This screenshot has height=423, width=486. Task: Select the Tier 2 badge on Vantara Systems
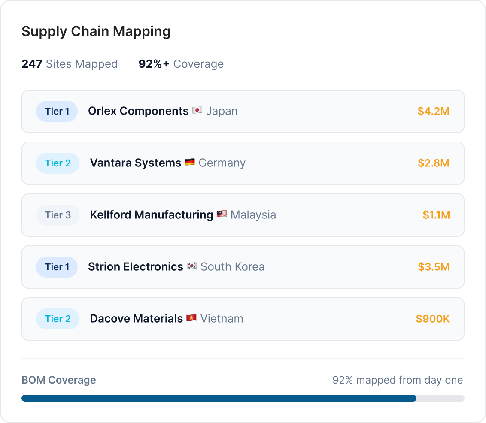coord(58,163)
